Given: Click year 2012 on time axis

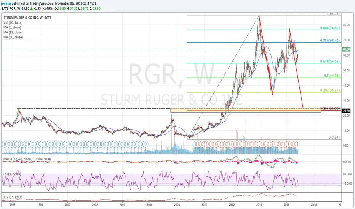Looking at the screenshot, I should (232, 205).
